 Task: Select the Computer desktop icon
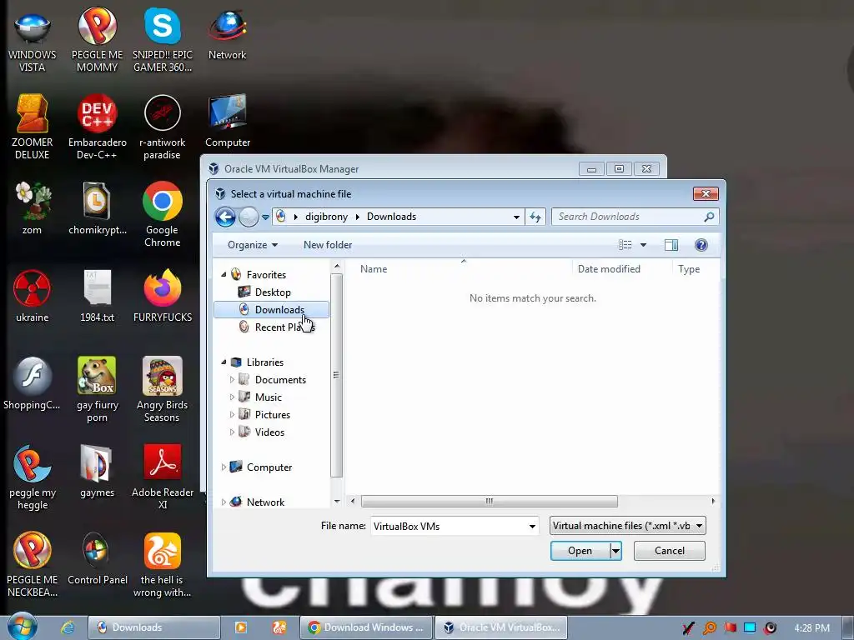tap(227, 121)
